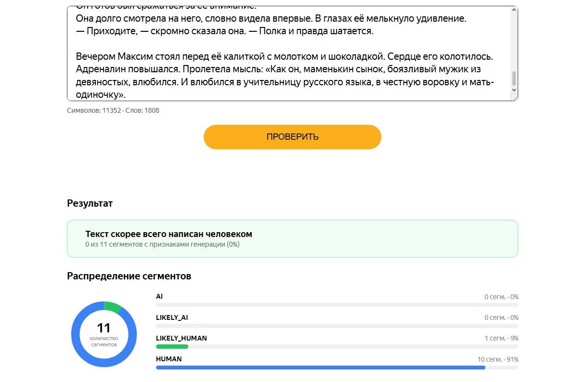Click the empty LIKELY_AI progress bar
575x382 pixels.
(337, 326)
